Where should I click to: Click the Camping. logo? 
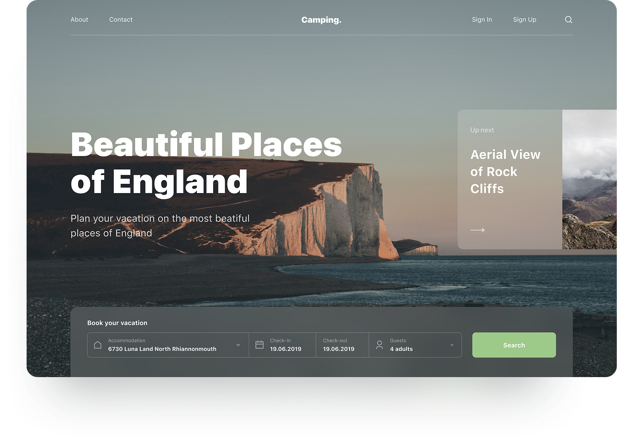coord(321,20)
